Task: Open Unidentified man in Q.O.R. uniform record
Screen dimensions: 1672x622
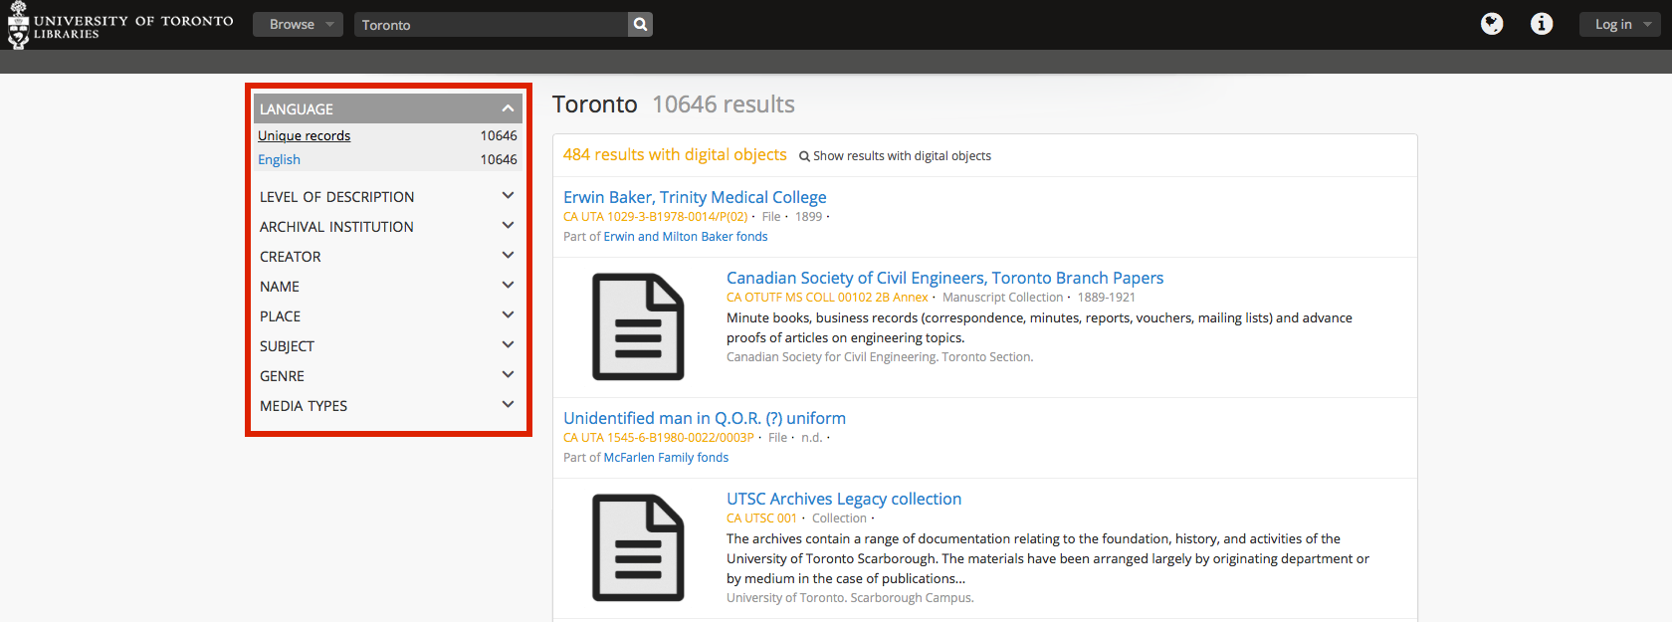Action: click(705, 418)
